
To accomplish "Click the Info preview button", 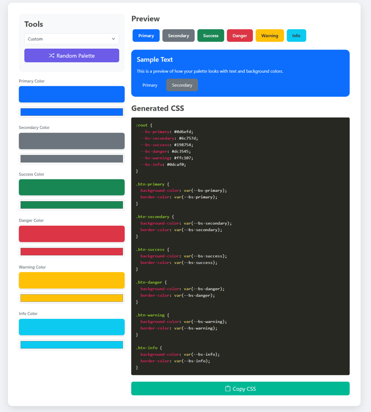I will pyautogui.click(x=296, y=35).
